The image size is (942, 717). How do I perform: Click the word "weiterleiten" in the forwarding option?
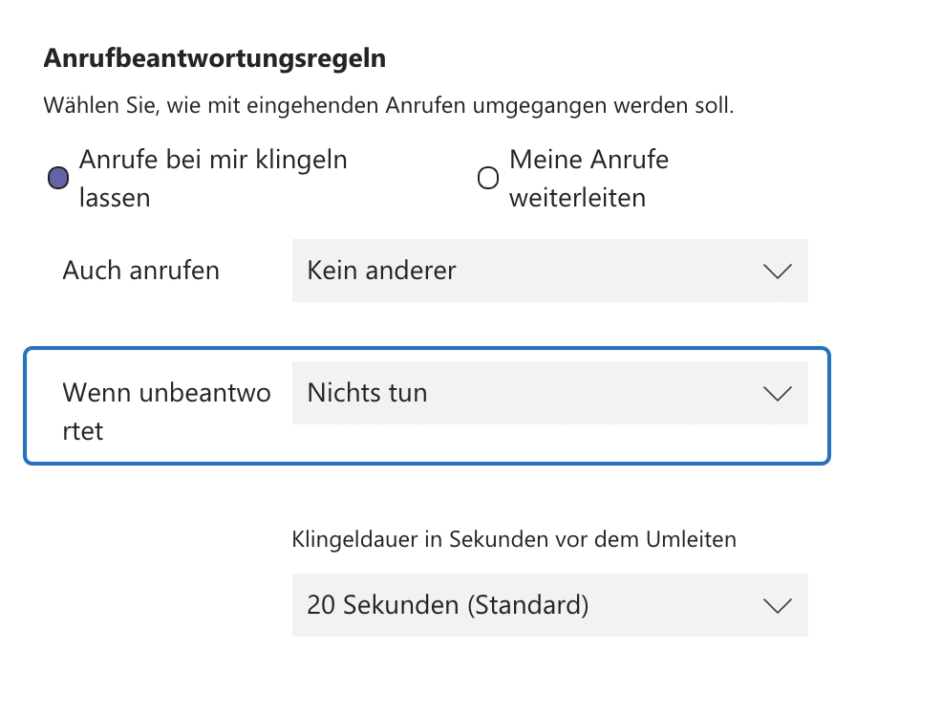click(577, 198)
